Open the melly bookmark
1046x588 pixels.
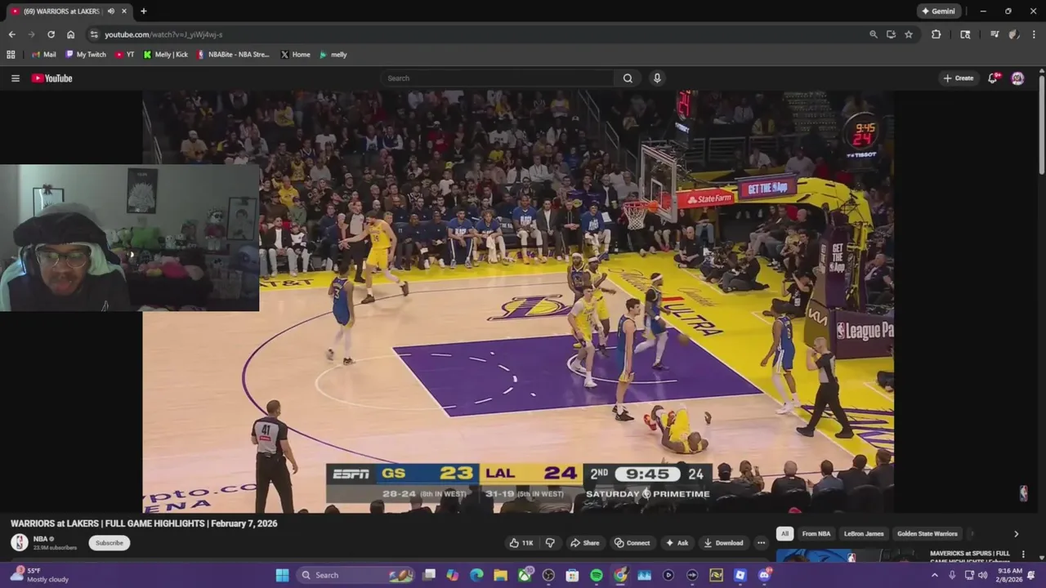click(333, 55)
